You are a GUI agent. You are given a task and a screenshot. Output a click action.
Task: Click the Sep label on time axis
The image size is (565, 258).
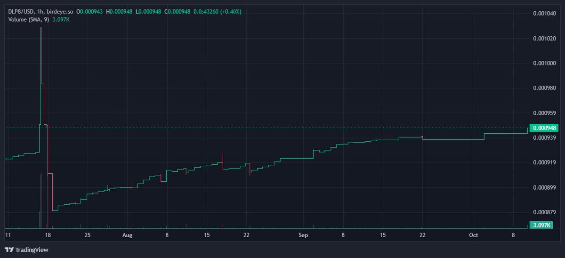(x=304, y=234)
